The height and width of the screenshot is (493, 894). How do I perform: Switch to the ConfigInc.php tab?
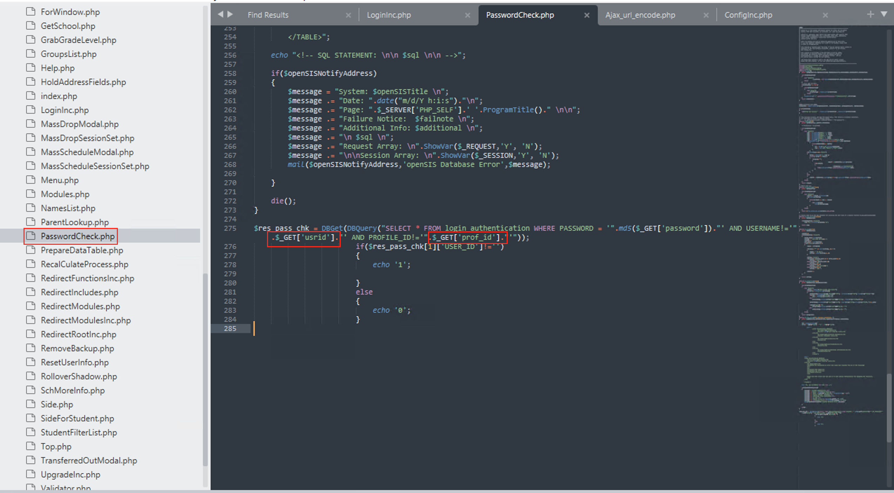pyautogui.click(x=748, y=14)
